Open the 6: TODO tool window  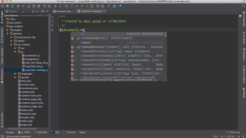tap(24, 132)
